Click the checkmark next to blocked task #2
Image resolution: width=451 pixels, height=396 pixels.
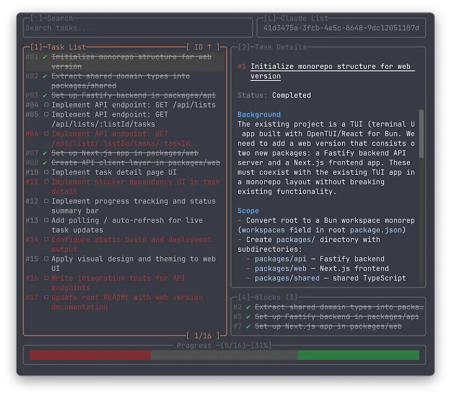click(249, 307)
